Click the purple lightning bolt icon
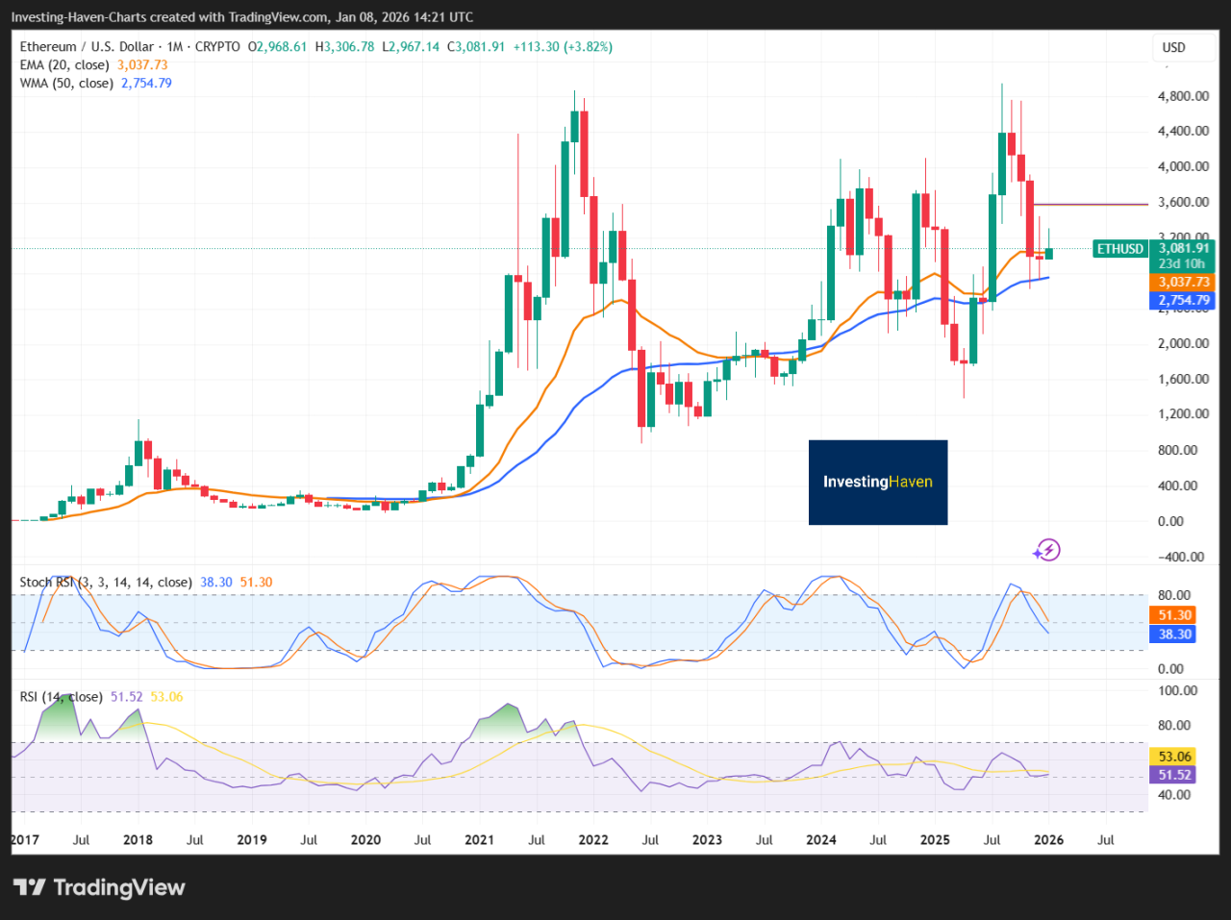1231x920 pixels. [1046, 550]
